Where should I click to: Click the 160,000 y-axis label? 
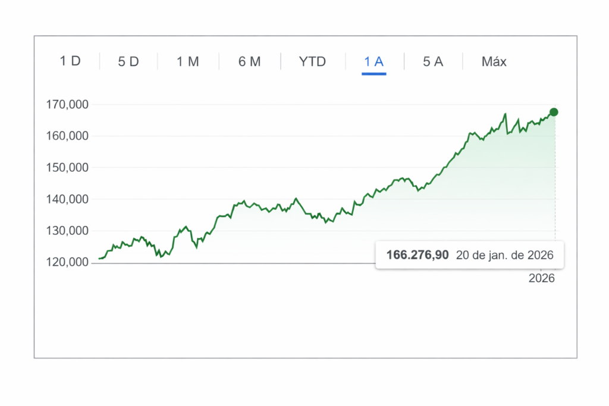pyautogui.click(x=67, y=136)
